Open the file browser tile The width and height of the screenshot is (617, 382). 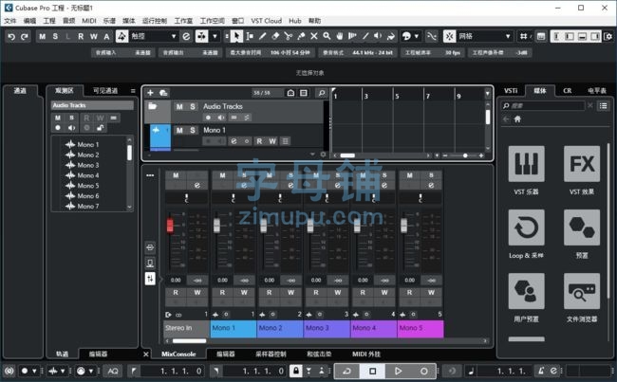coord(582,291)
